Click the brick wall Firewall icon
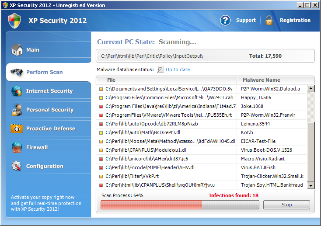This screenshot has height=226, width=321. [17, 147]
